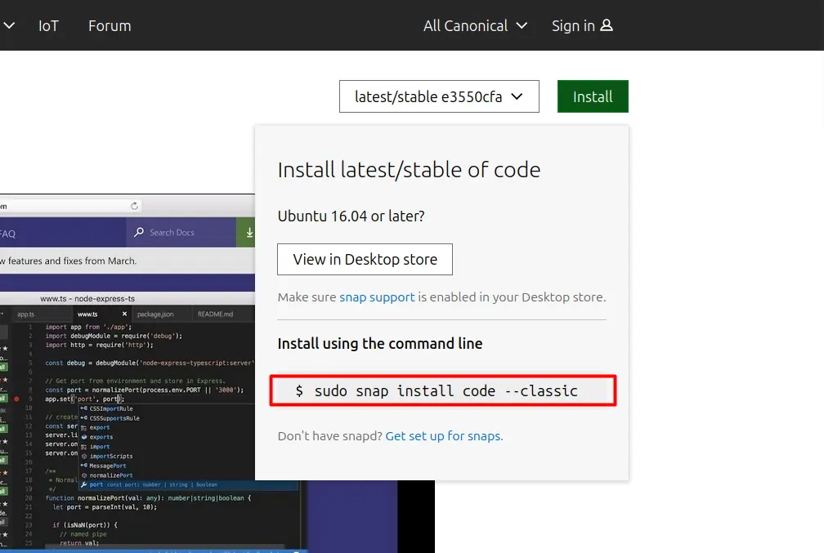Click the wrench icon beside port suggestion

tap(83, 484)
